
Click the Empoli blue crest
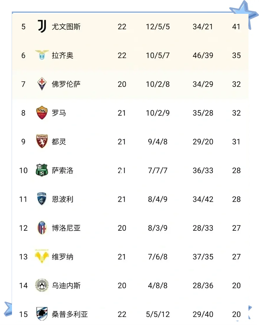(x=42, y=199)
